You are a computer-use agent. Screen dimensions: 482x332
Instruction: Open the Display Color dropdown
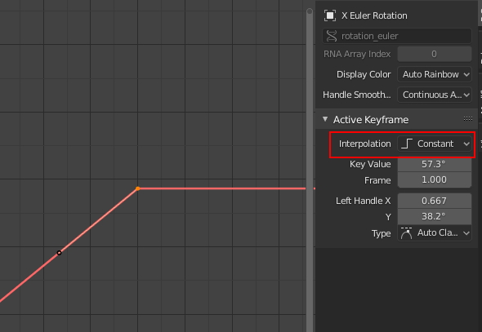click(x=435, y=74)
